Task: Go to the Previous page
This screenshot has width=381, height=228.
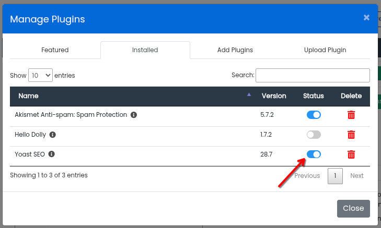Action: point(307,176)
